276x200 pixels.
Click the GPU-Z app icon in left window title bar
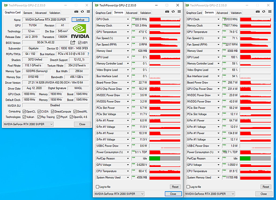pos(6,5)
